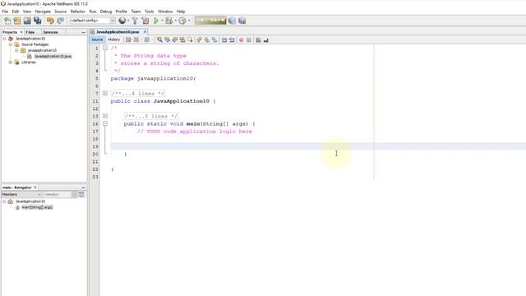Click the Profile Project clock icon
The width and height of the screenshot is (526, 296).
(x=182, y=21)
